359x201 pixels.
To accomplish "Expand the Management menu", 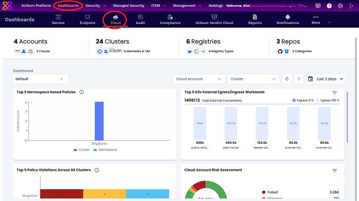I will (187, 6).
